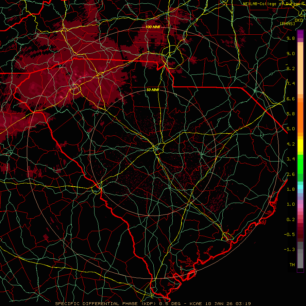Click the TH threshold label
Screen dimensions: 306x306
[x=292, y=265]
